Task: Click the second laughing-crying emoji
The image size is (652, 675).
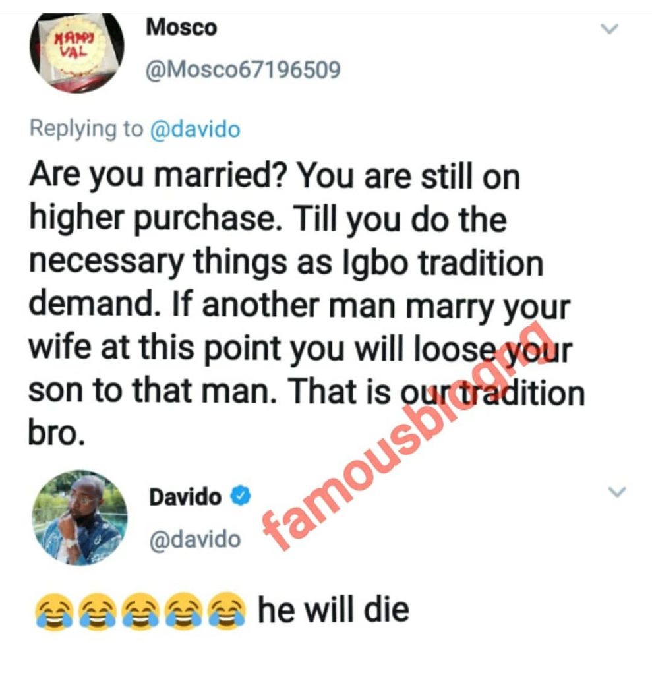Action: (98, 611)
